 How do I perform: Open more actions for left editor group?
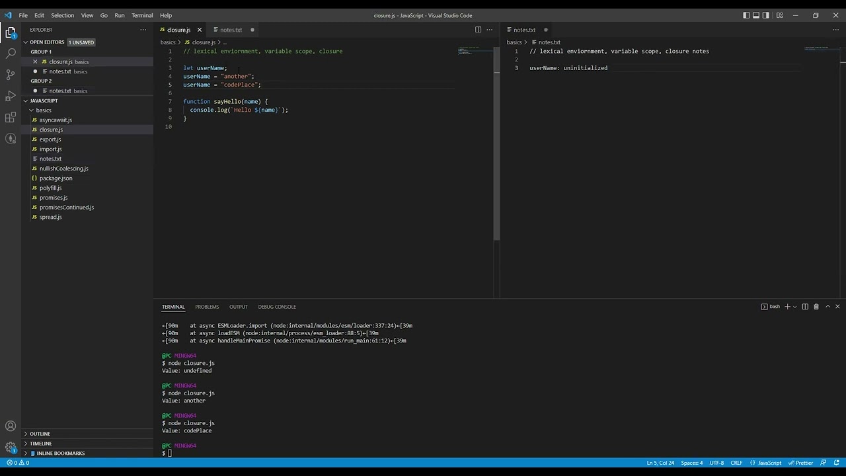490,30
